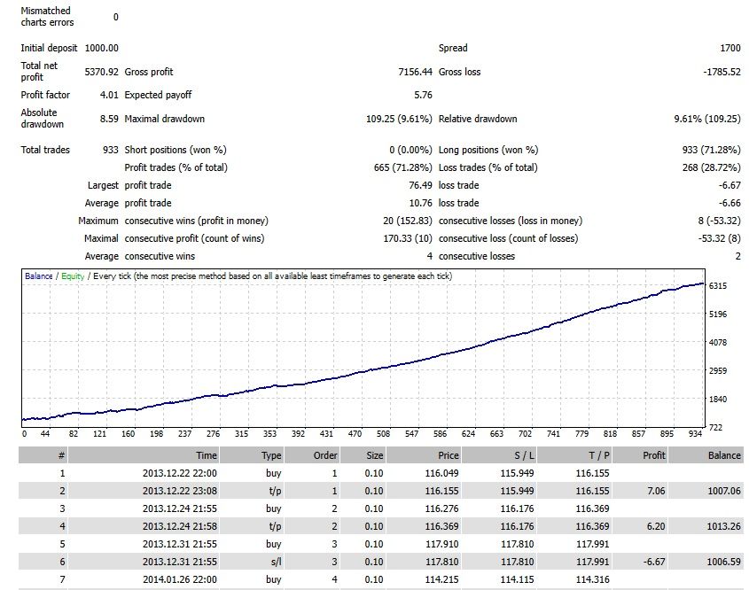
Task: Click the Size column header
Action: [363, 455]
